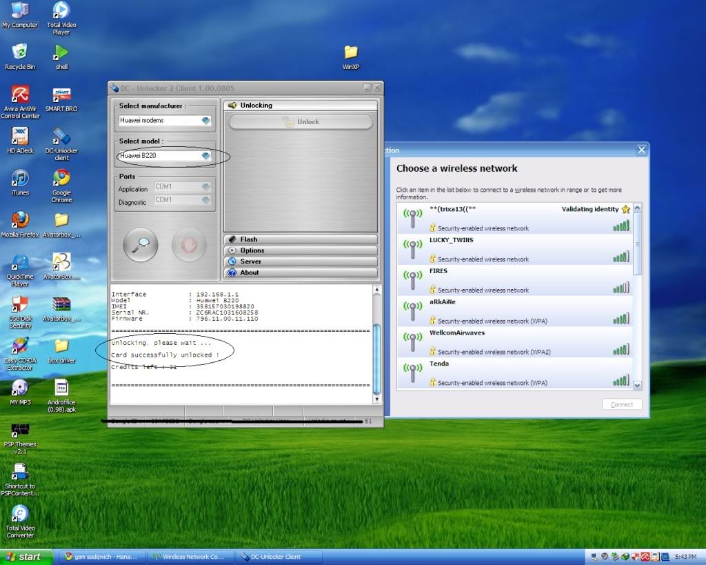Click the Windows Start button
This screenshot has width=706, height=565.
pyautogui.click(x=26, y=557)
